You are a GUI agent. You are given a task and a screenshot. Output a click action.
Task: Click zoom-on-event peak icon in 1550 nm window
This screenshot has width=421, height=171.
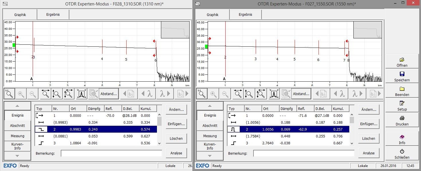coord(274,94)
